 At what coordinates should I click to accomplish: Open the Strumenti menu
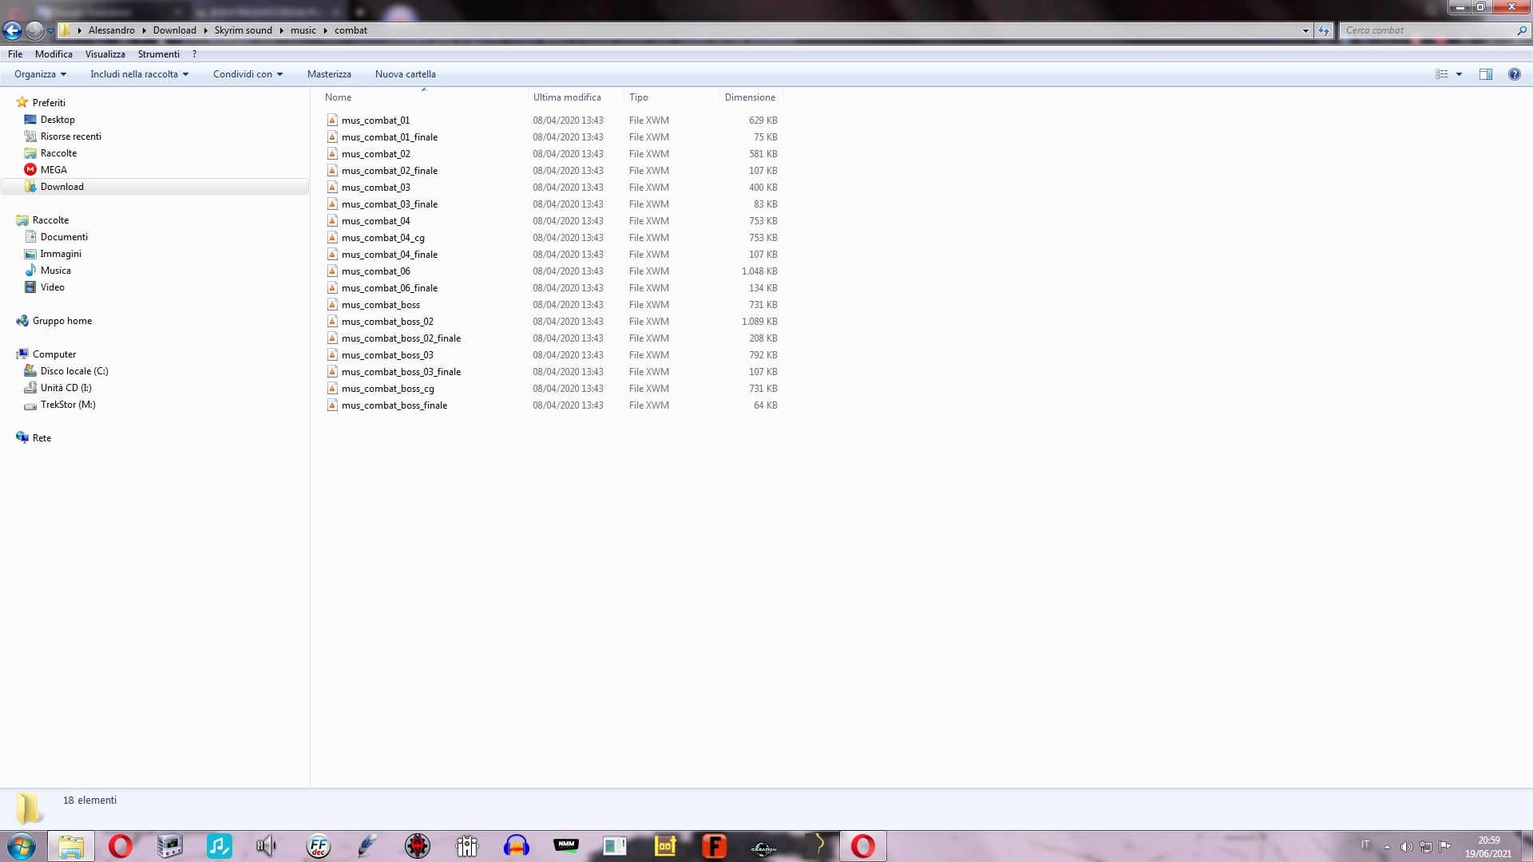(x=159, y=54)
